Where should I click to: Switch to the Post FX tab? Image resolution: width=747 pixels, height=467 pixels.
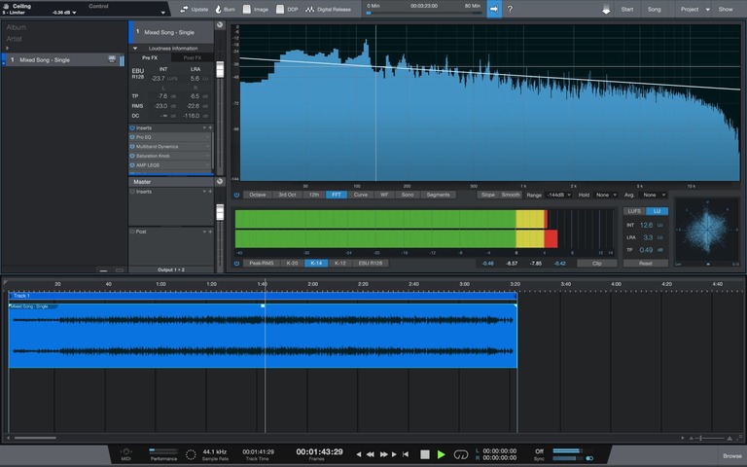(192, 57)
